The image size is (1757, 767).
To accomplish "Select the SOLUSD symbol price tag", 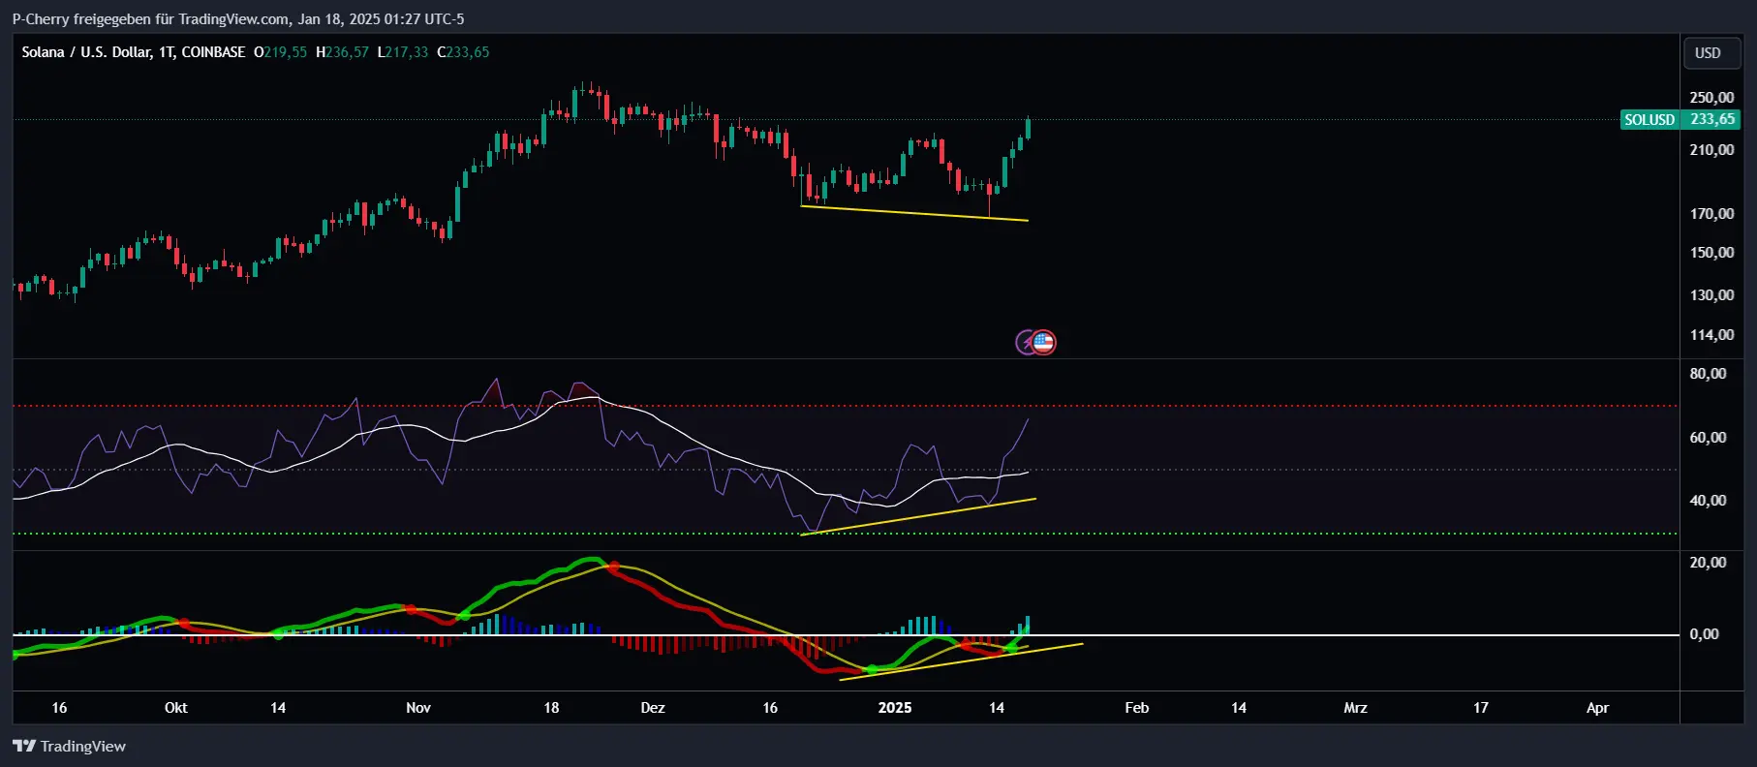I will point(1649,120).
